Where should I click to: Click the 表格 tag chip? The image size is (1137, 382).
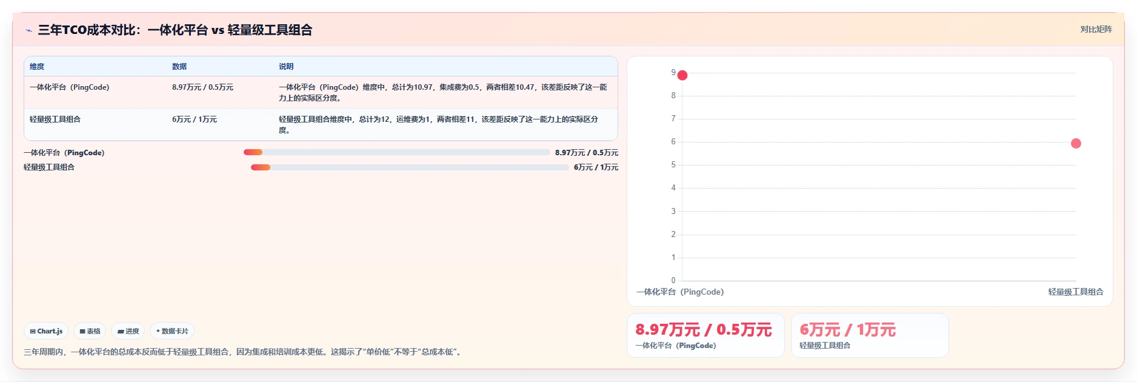tap(90, 331)
